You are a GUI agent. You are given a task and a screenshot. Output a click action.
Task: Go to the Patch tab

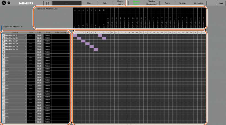pyautogui.click(x=167, y=3)
